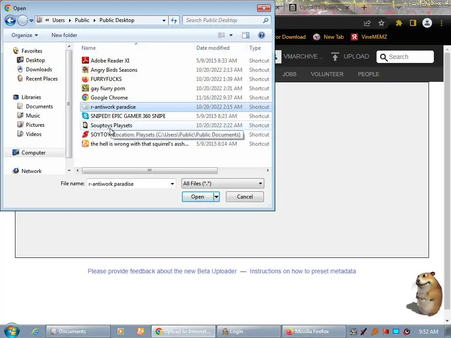
Task: Click New folder button
Action: pos(64,35)
